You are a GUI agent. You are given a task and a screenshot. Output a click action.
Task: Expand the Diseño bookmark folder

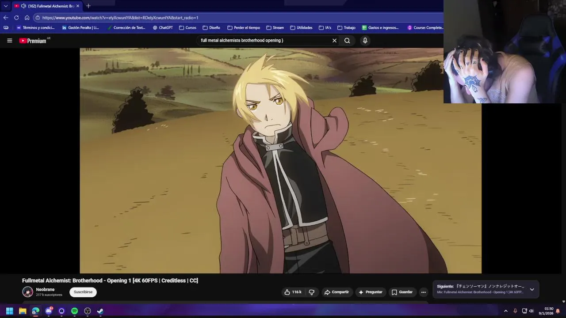coord(211,27)
